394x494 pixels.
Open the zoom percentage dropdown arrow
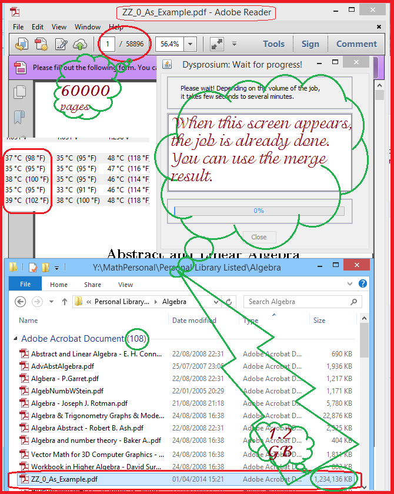pyautogui.click(x=190, y=44)
